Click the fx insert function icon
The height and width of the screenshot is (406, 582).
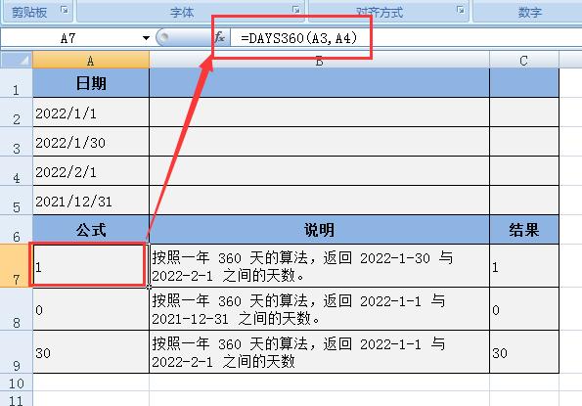220,37
